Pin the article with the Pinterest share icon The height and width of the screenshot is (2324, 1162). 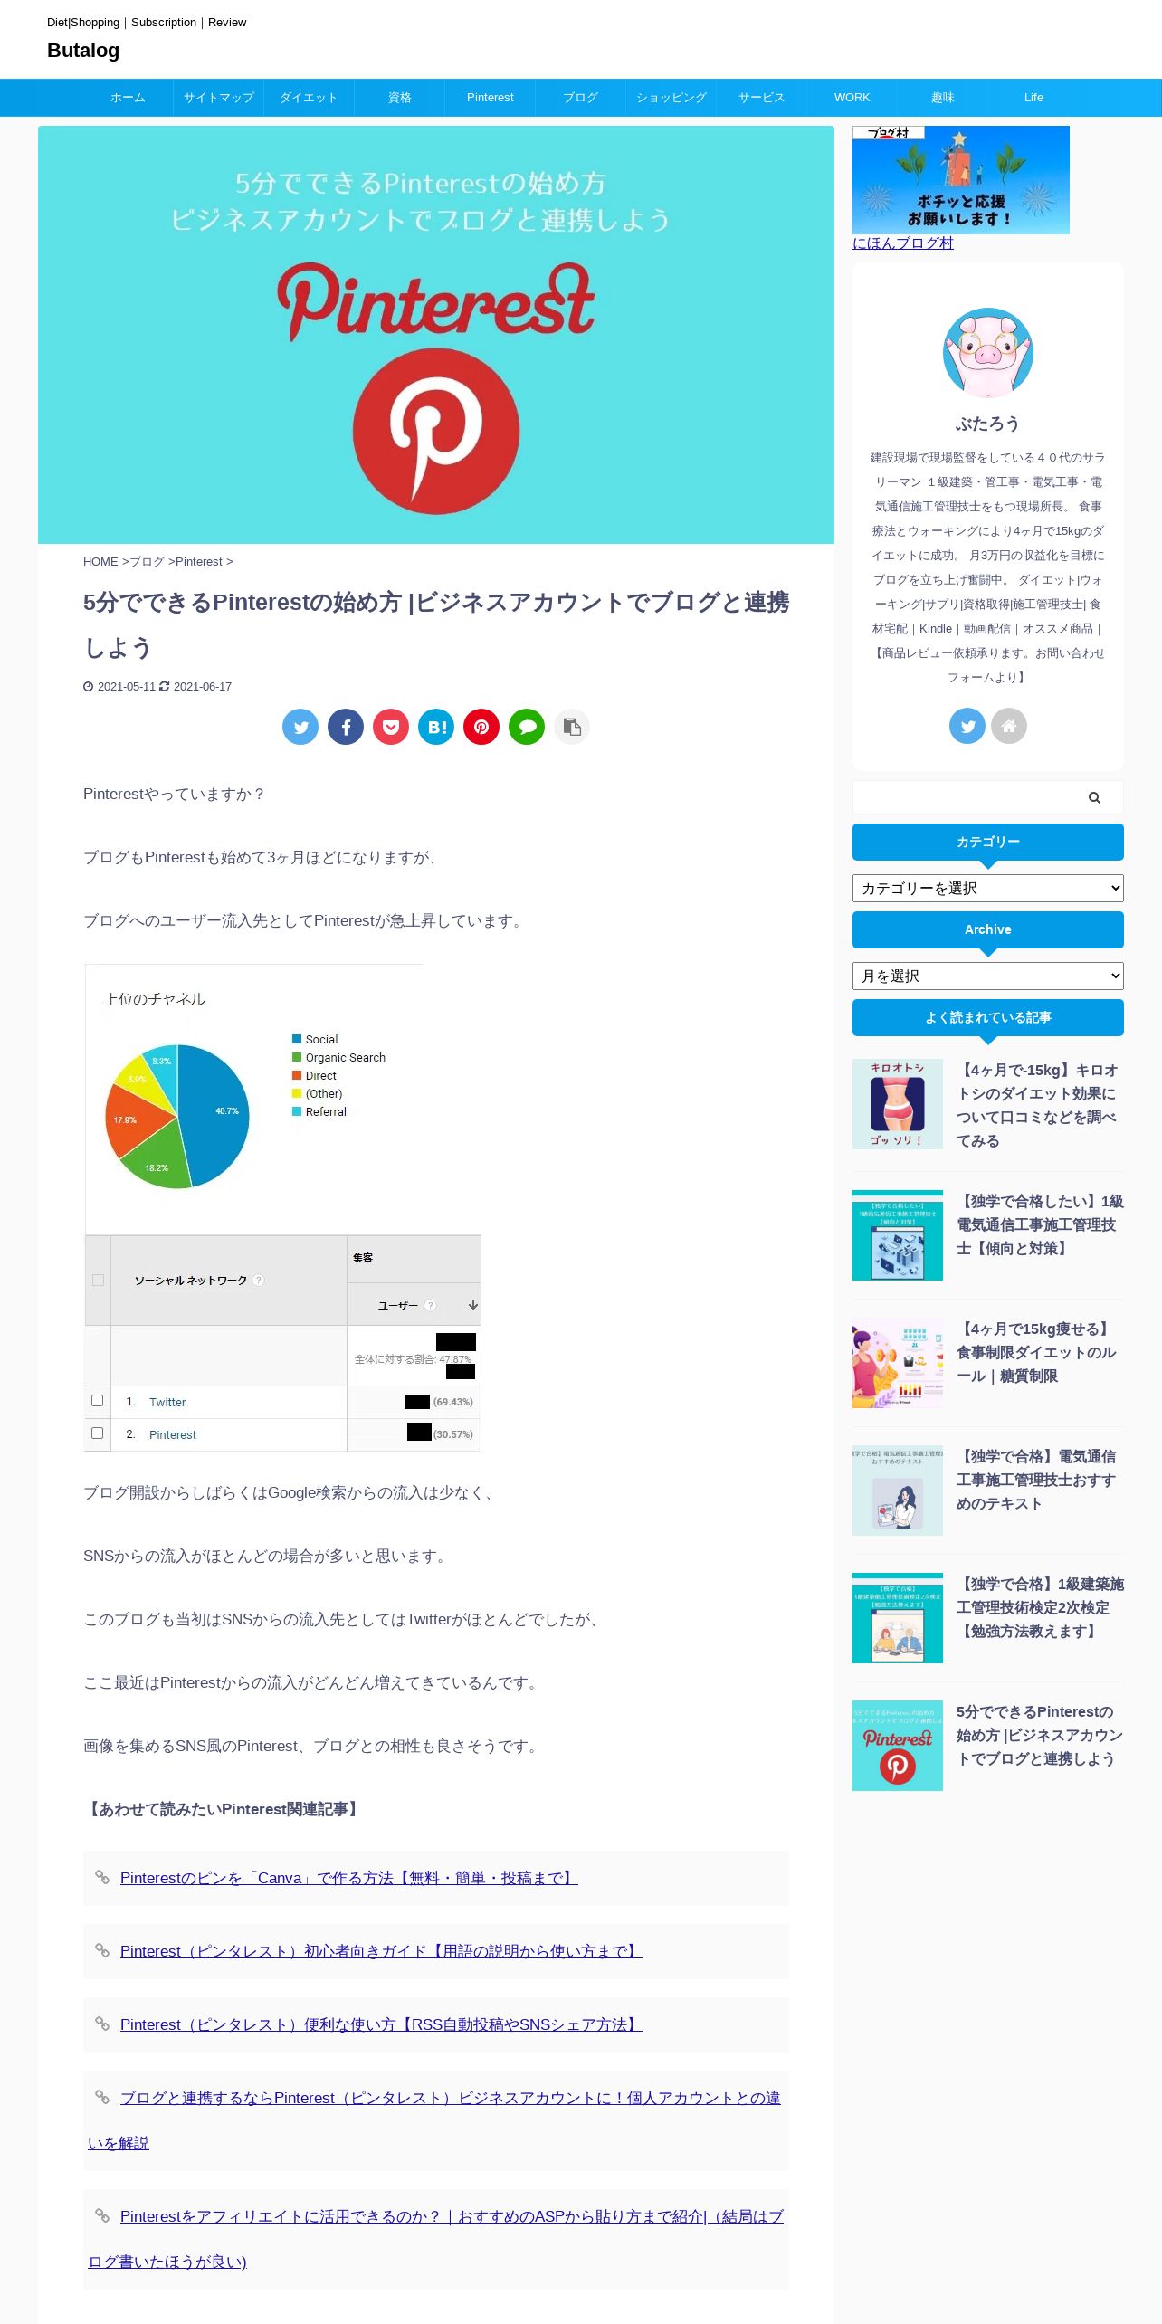pyautogui.click(x=481, y=727)
